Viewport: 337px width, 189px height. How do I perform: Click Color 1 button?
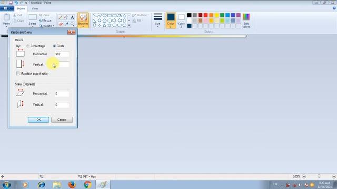(x=171, y=20)
